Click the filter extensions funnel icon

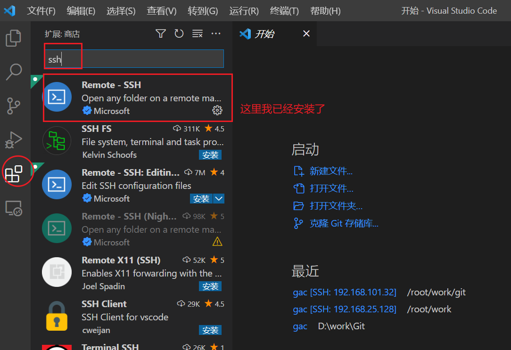[x=161, y=33]
